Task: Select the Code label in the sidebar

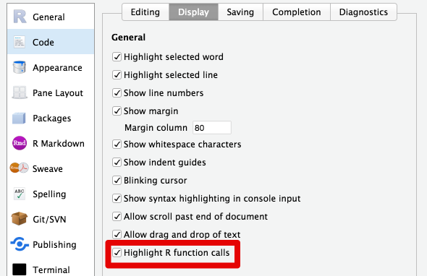Action: [43, 43]
